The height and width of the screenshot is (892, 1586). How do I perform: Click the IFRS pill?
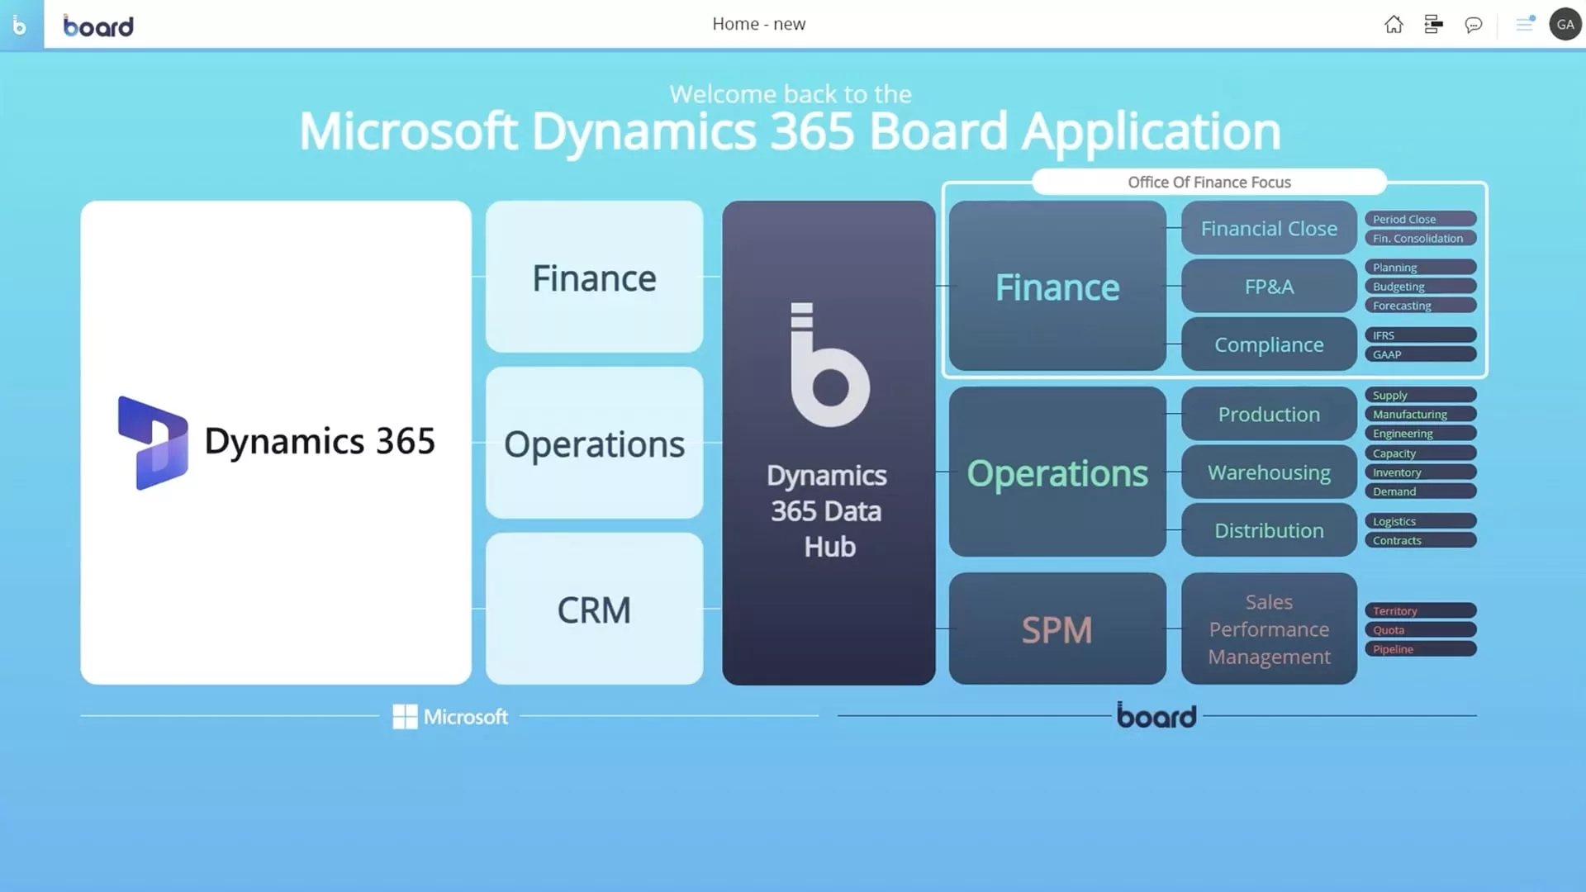tap(1420, 334)
